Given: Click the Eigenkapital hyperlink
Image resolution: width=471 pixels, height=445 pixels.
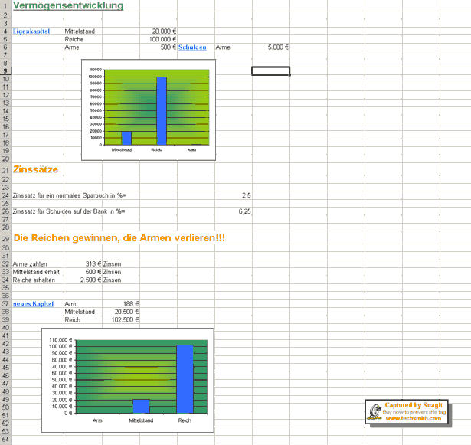Looking at the screenshot, I should pos(31,31).
